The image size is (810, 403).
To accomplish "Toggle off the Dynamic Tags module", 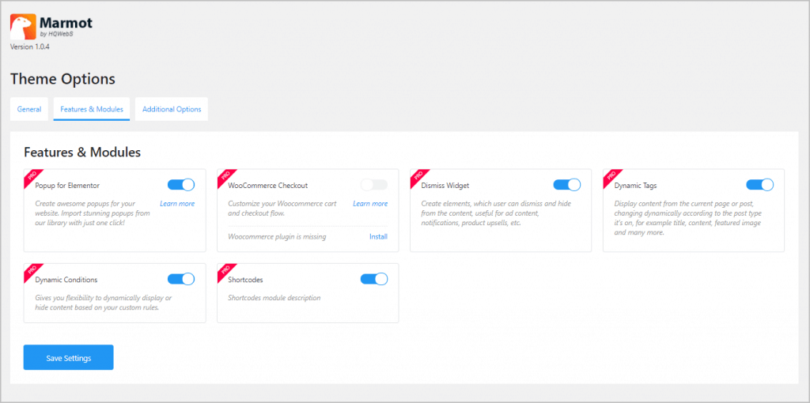I will point(759,185).
